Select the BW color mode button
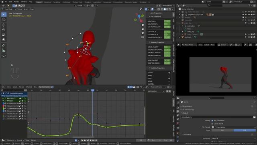 [x=222, y=130]
